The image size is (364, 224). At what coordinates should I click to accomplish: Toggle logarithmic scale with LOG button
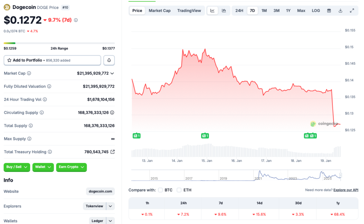pos(315,10)
